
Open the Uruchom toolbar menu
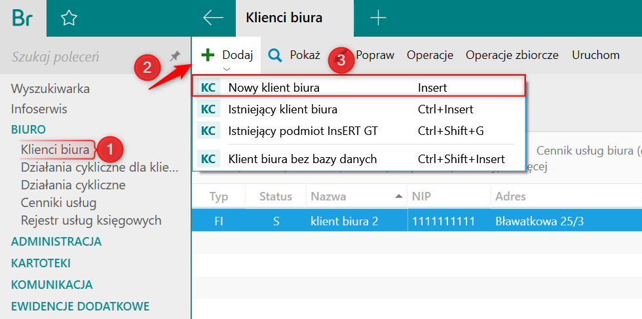coord(595,55)
